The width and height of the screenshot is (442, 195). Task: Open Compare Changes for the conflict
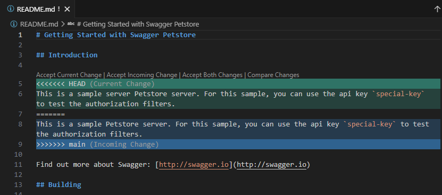273,75
